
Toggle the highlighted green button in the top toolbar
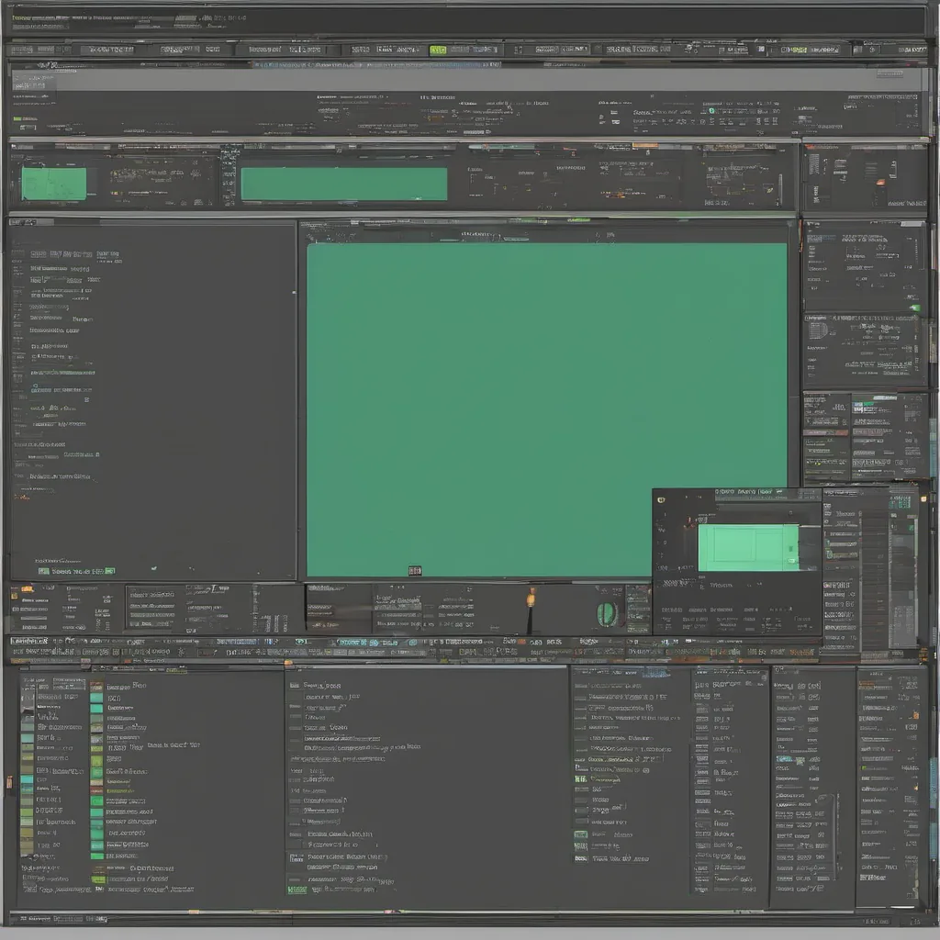[x=439, y=50]
